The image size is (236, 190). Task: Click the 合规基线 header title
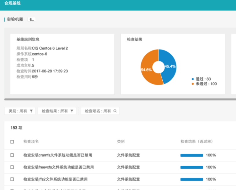[x=12, y=3]
